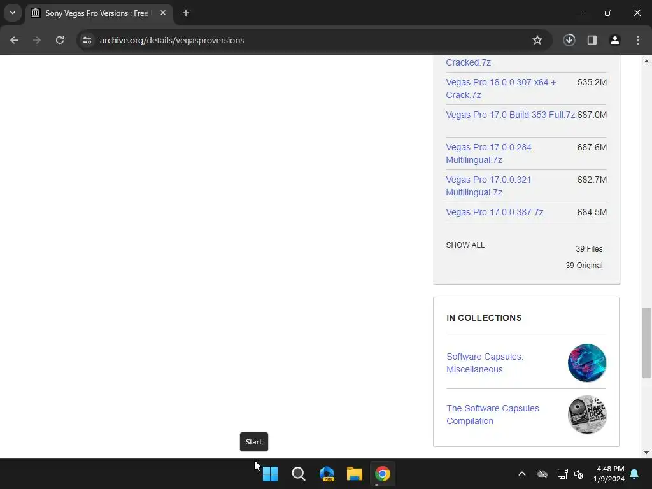
Task: Toggle the Chrome side panel
Action: click(592, 40)
